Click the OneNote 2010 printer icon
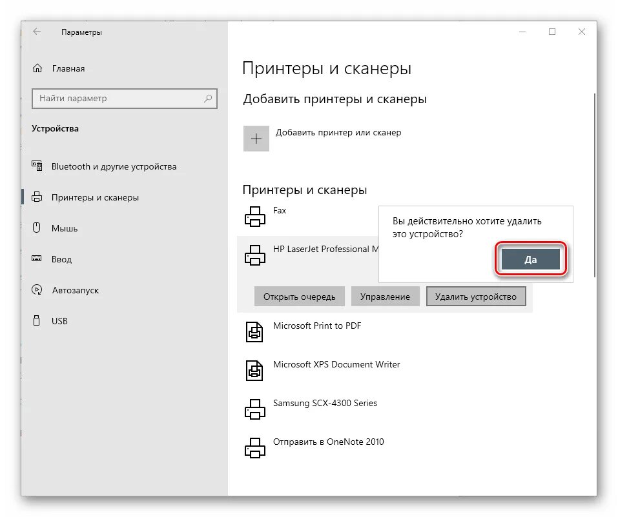This screenshot has width=618, height=517. pos(255,448)
